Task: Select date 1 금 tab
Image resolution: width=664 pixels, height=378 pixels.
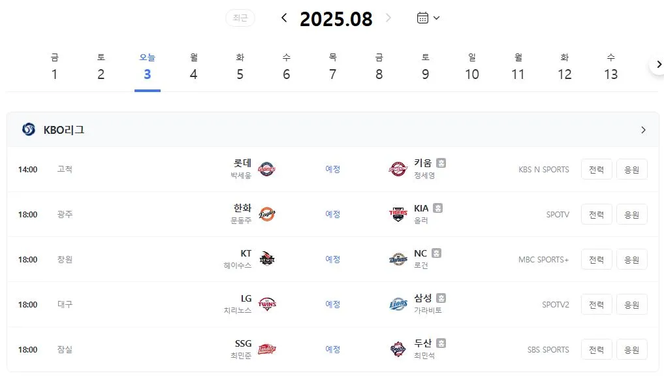Action: point(54,67)
